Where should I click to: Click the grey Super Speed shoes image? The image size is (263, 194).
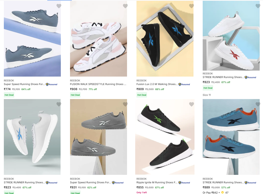[98, 137]
